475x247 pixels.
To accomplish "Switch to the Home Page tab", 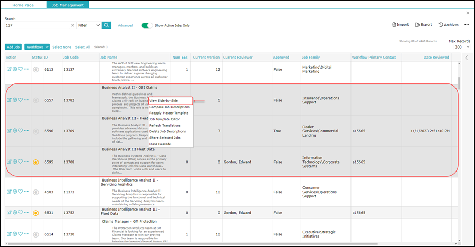I will [23, 5].
